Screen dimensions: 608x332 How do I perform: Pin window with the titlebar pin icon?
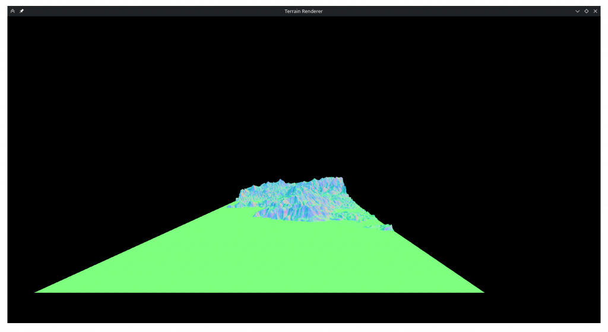(21, 11)
